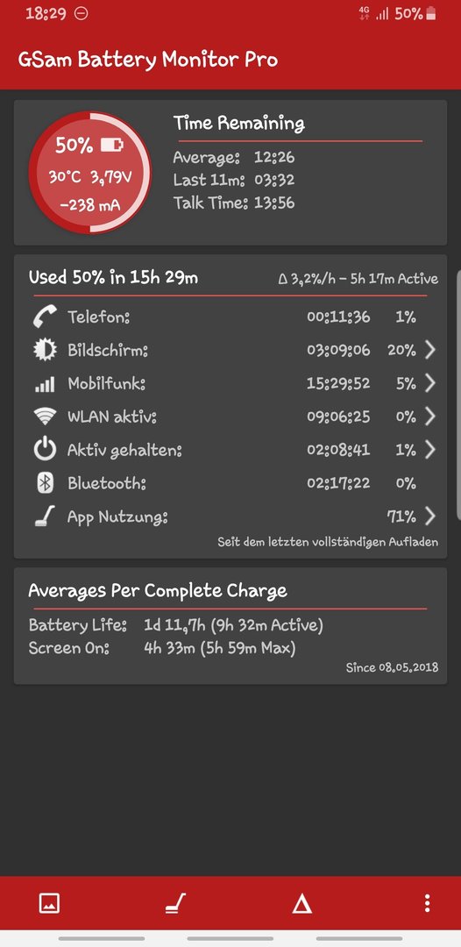Open Averages Per Complete Charge card
Viewport: 461px width, 947px height.
[230, 626]
